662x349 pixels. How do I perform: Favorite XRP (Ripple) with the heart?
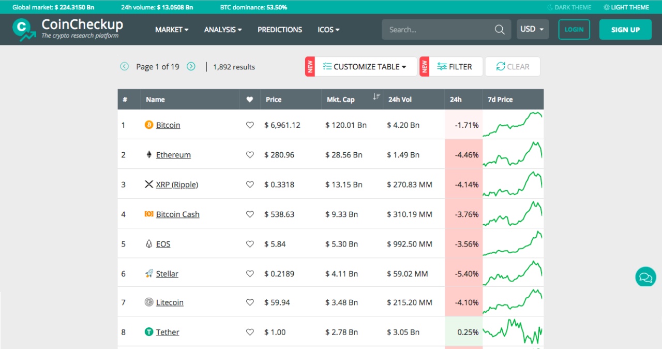(x=250, y=184)
